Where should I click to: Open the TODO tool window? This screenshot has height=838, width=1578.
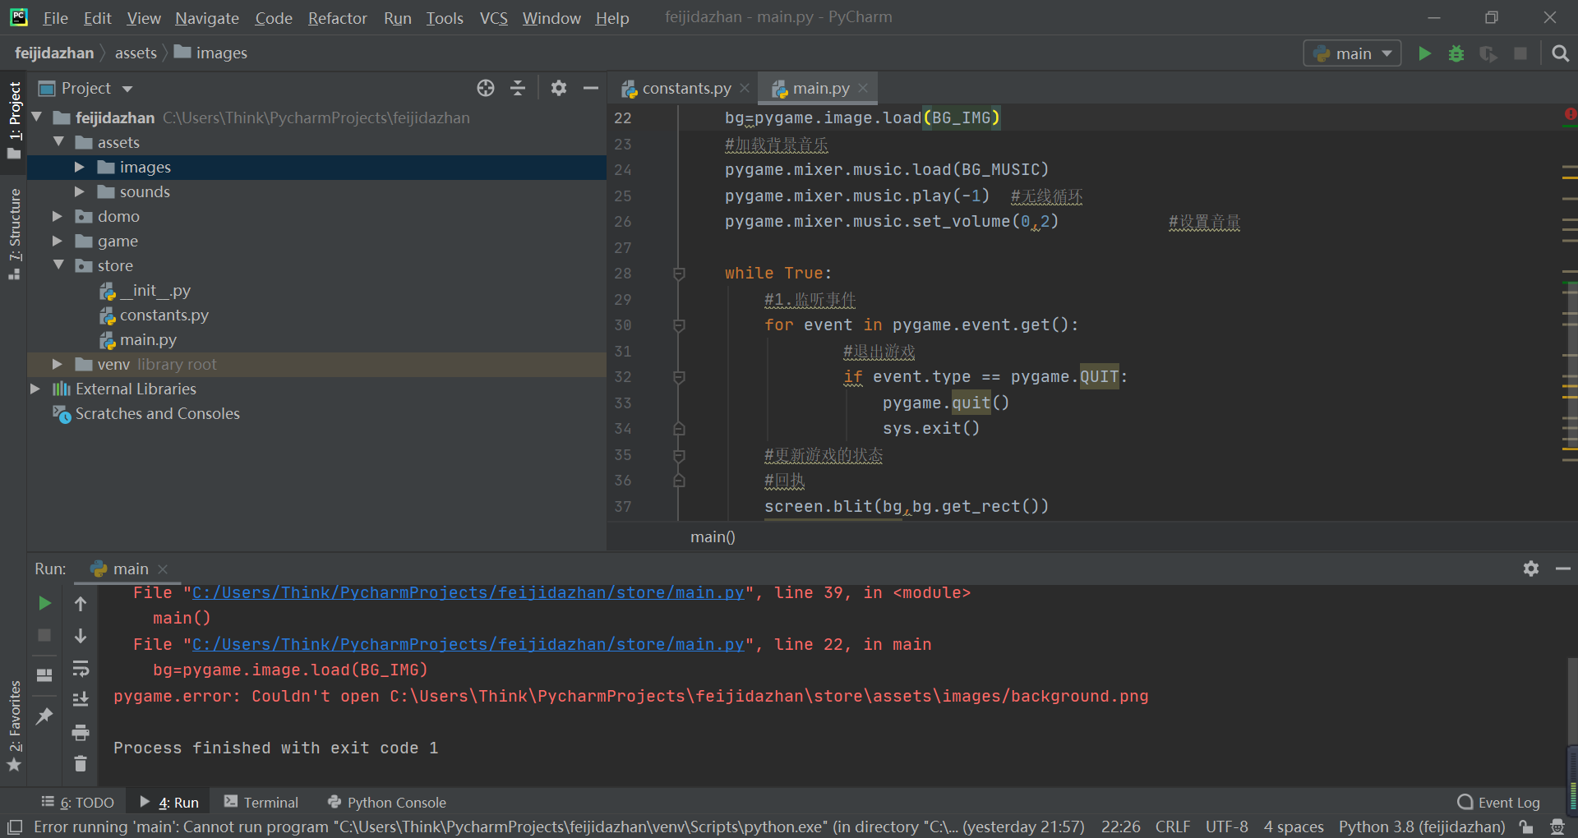coord(78,802)
